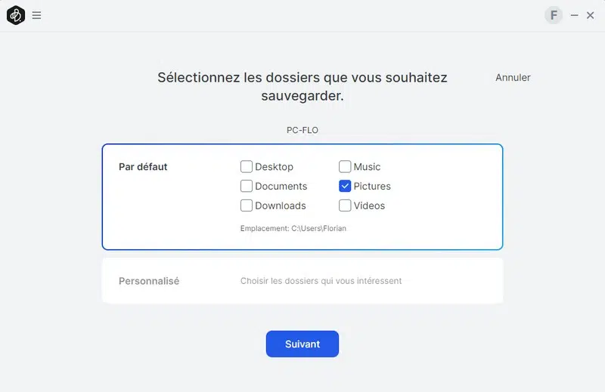Click the Videos folder label text

tap(369, 205)
